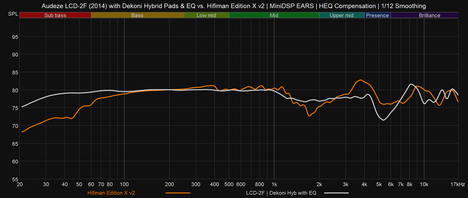Click the 1k frequency axis label
This screenshot has width=468, height=198.
pos(274,184)
